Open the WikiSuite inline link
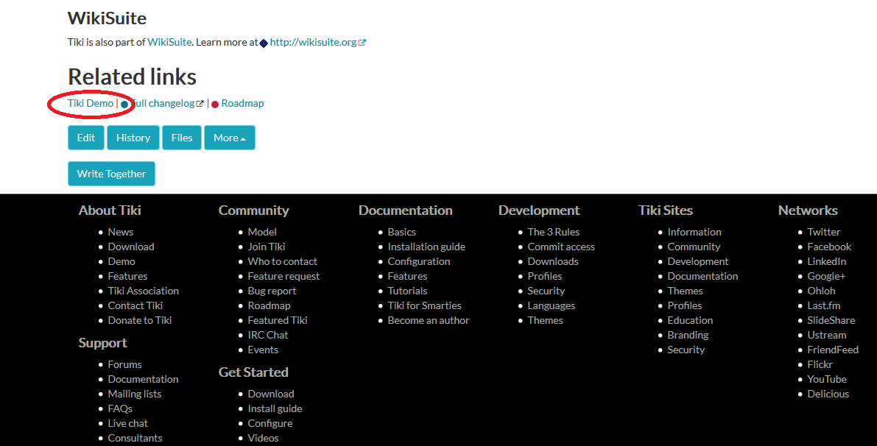 coord(169,42)
